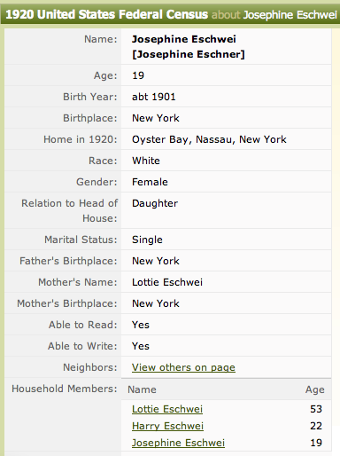
Task: Click the Neighbors field label
Action: 90,367
